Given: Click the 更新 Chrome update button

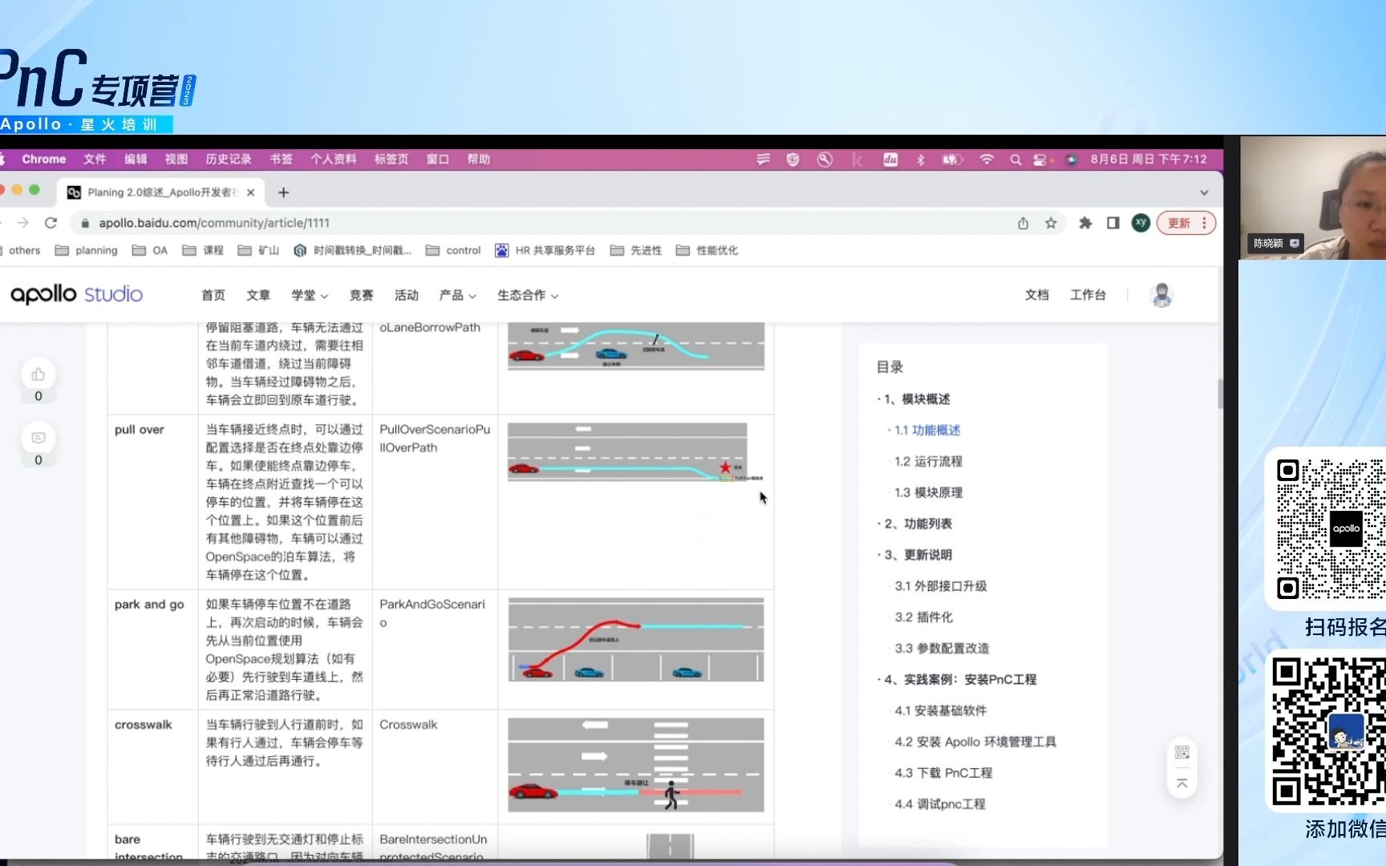Looking at the screenshot, I should click(x=1186, y=223).
